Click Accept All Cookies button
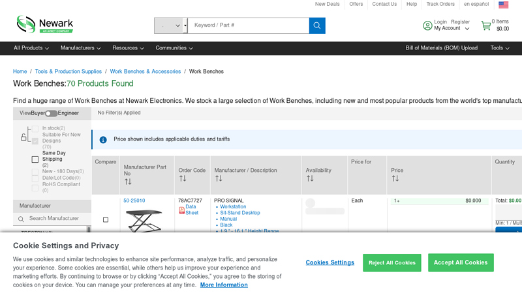 click(x=461, y=262)
